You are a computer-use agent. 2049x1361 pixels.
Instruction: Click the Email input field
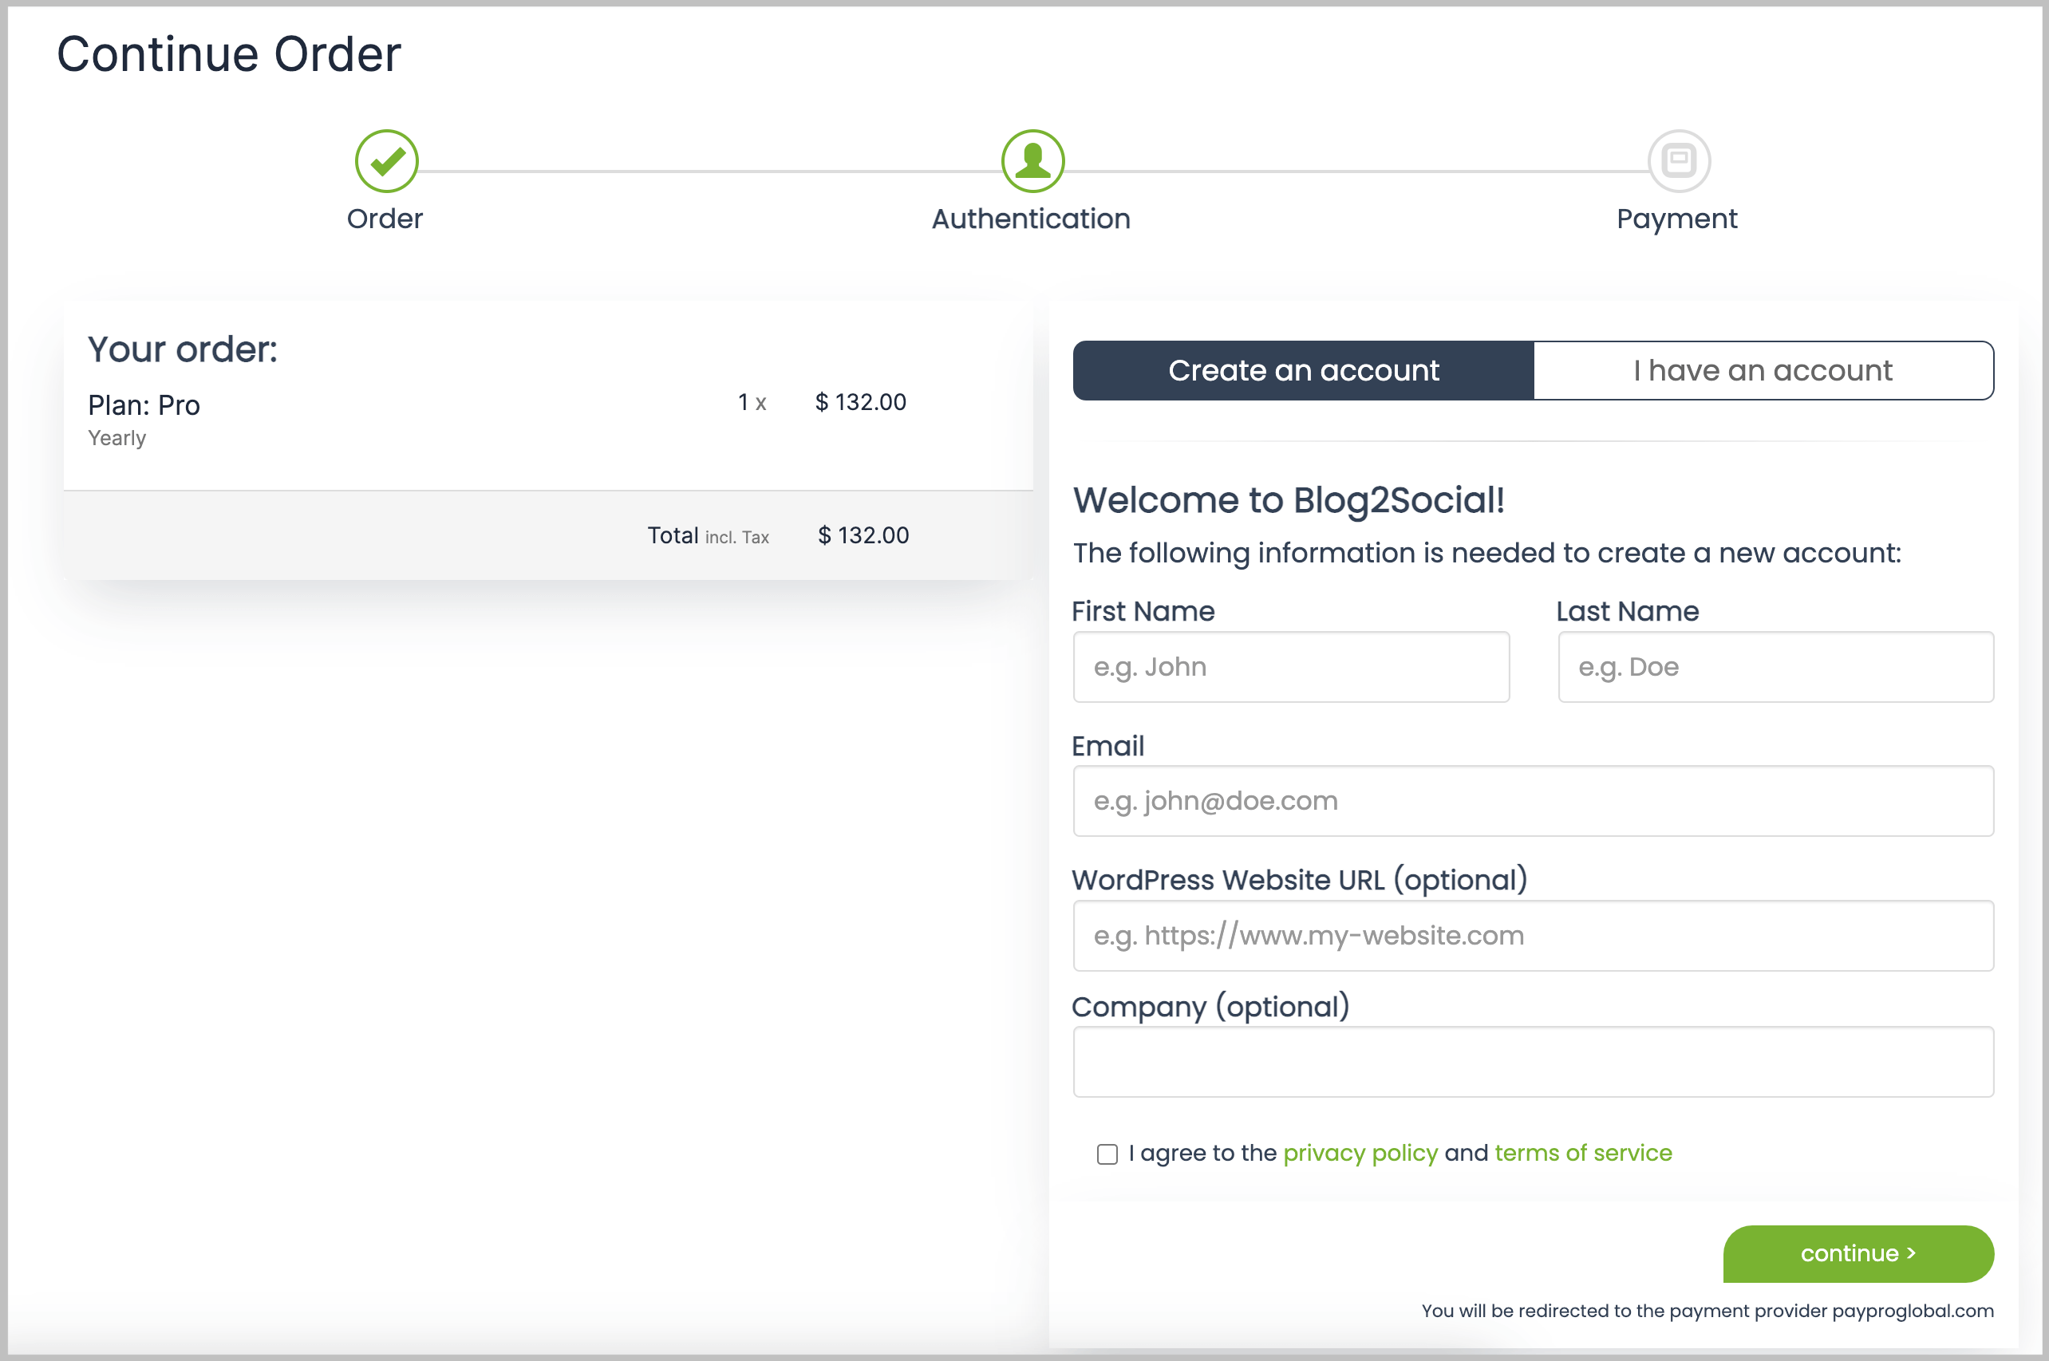[x=1533, y=800]
